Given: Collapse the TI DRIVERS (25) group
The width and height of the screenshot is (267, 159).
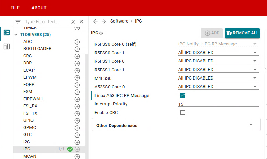Looking at the screenshot, I should point(16,34).
